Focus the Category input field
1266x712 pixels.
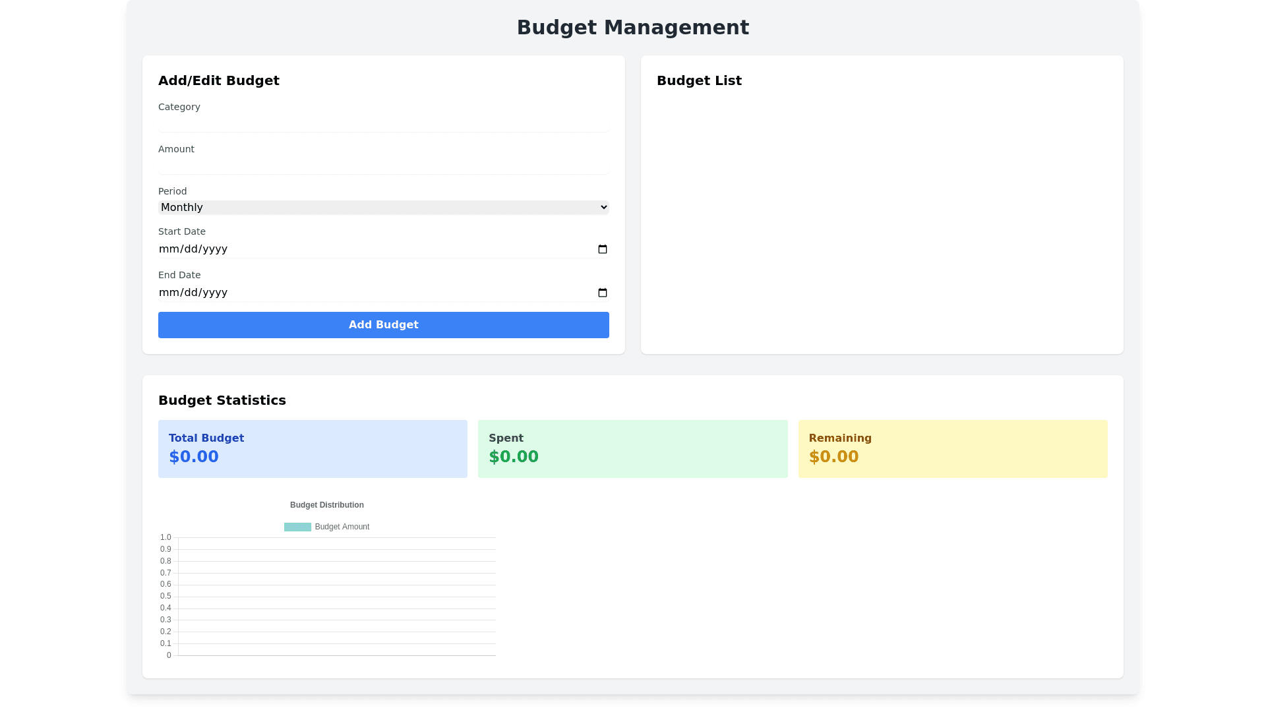tap(383, 123)
